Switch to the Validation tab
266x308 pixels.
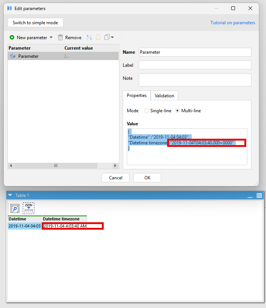(164, 96)
